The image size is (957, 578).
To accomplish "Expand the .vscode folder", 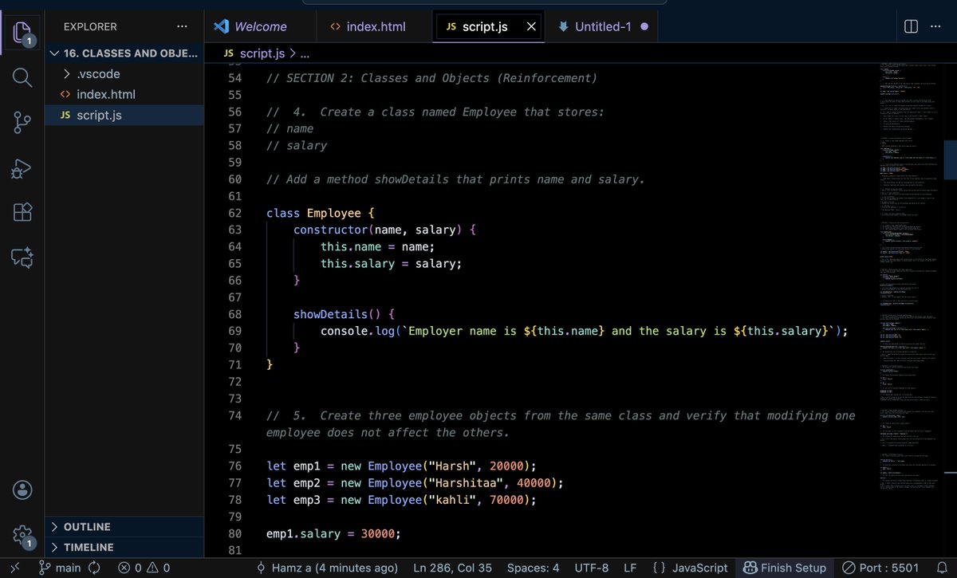I will (124, 74).
